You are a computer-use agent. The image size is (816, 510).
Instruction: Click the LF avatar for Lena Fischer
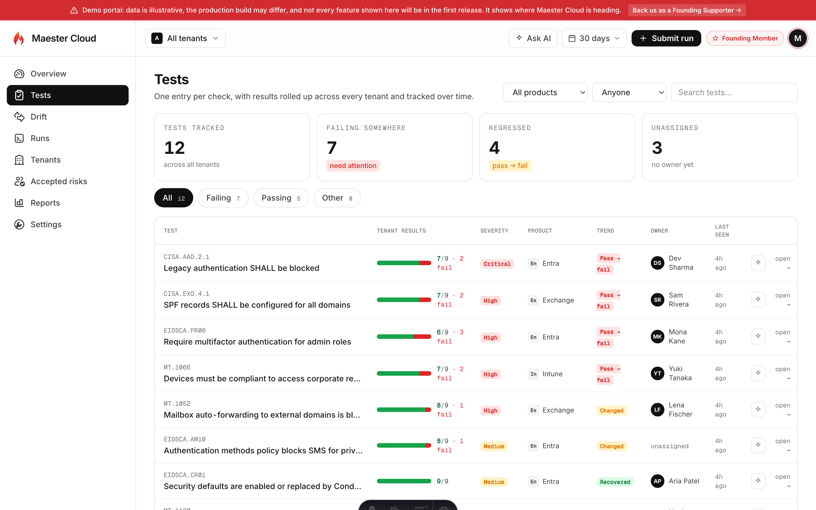[657, 409]
